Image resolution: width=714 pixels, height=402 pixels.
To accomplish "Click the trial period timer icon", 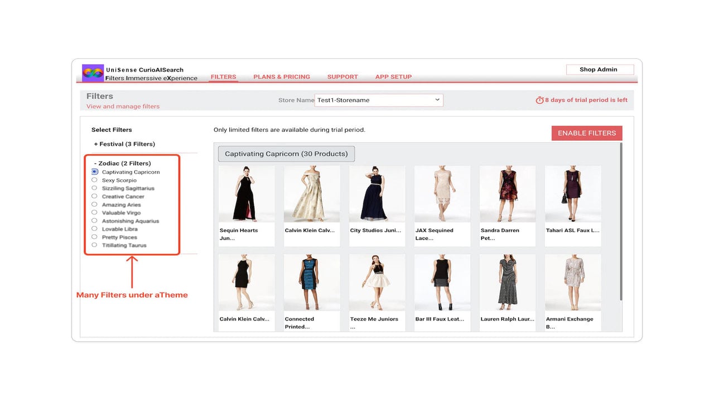I will tap(539, 100).
